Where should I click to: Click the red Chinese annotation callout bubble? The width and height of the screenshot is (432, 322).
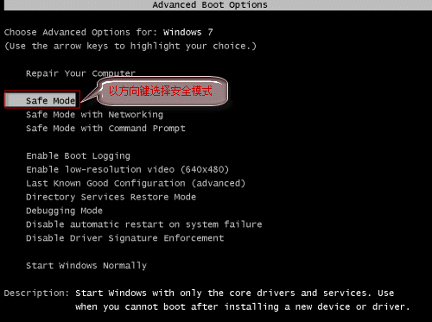pos(162,92)
